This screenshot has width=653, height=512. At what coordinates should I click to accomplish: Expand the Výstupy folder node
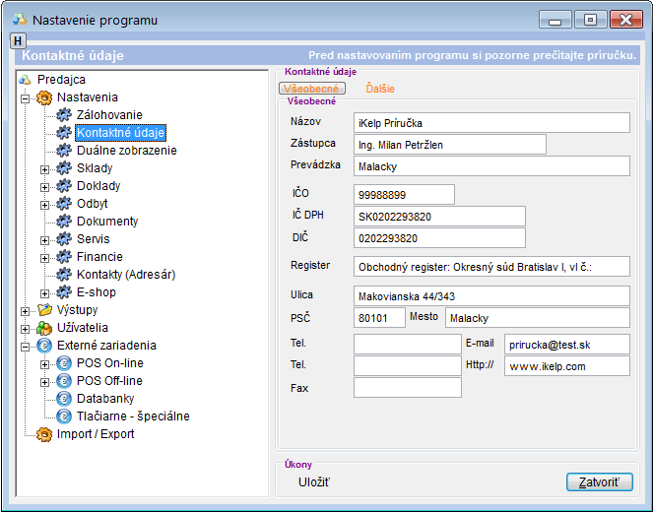point(24,310)
